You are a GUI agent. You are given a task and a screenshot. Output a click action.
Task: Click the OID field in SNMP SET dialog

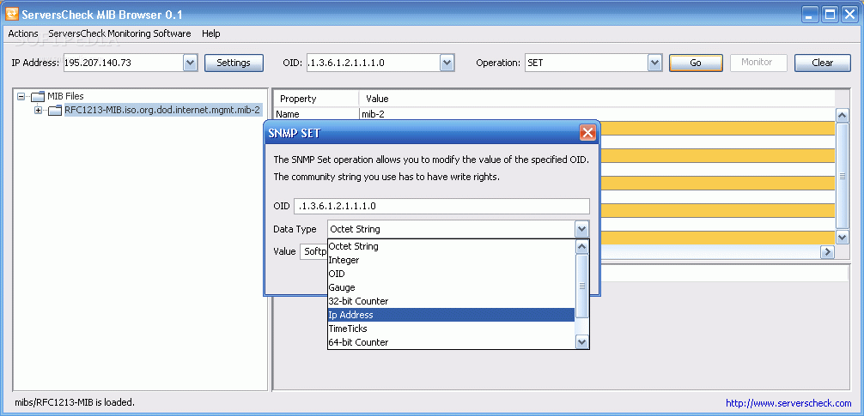pyautogui.click(x=442, y=207)
